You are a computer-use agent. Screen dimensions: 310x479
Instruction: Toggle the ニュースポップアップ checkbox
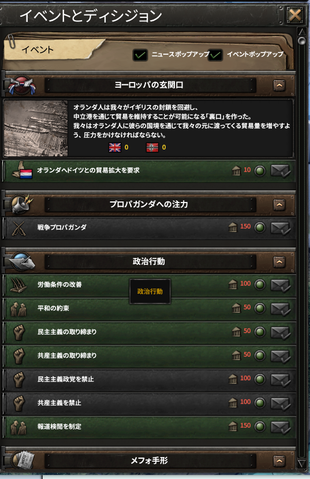coord(140,55)
